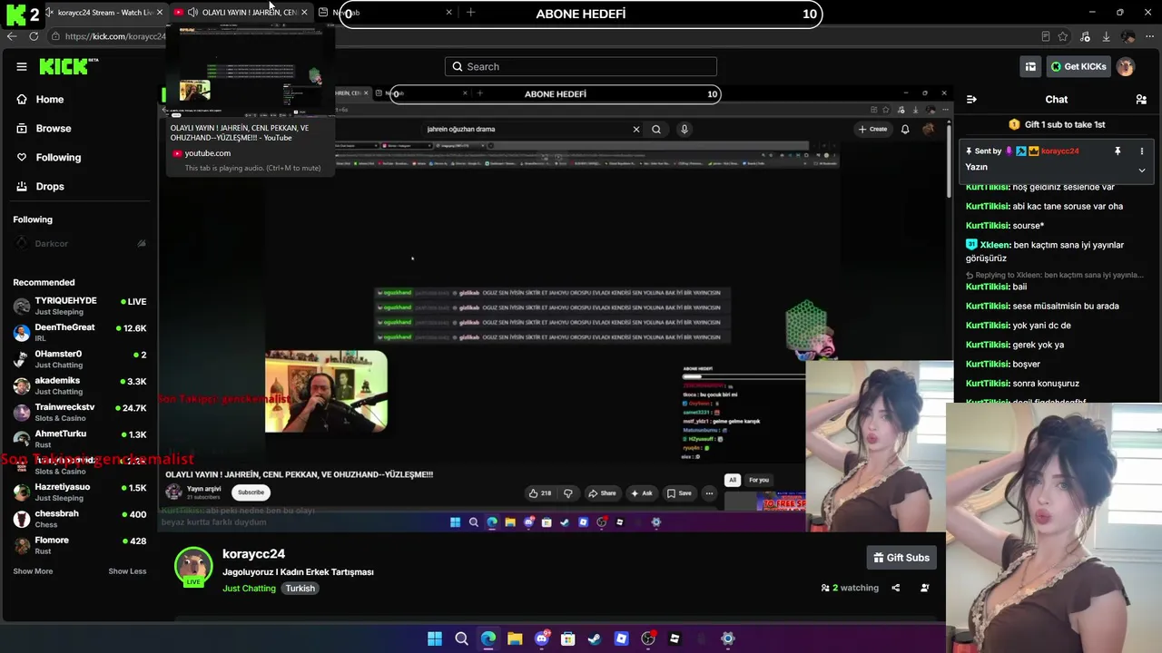The image size is (1162, 653).
Task: Click the Get KICKs button
Action: coord(1078,66)
